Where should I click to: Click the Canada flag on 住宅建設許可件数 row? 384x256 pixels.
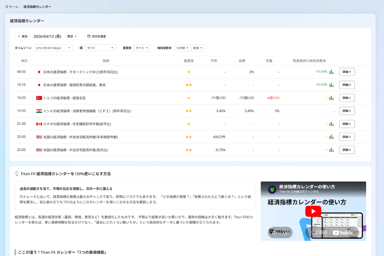click(39, 124)
